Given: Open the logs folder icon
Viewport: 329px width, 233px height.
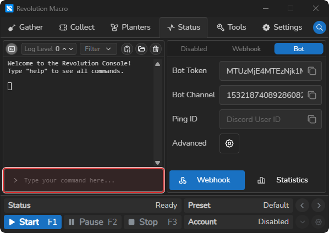Looking at the screenshot, I should point(141,49).
